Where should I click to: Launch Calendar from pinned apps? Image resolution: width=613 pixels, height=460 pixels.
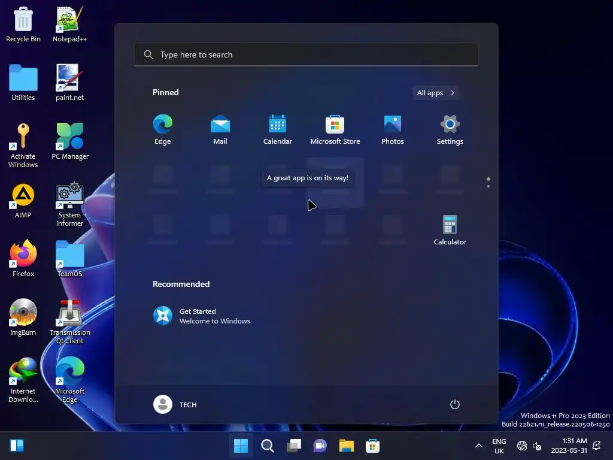(x=278, y=130)
